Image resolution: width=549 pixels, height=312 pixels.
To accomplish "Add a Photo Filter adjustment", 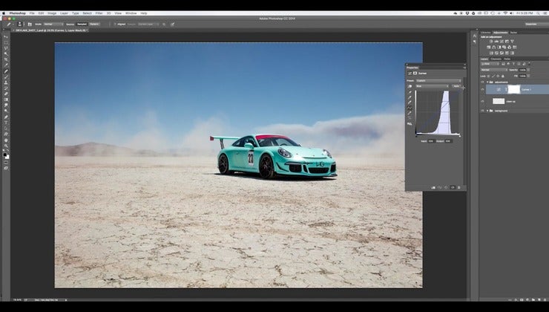I will 504,48.
